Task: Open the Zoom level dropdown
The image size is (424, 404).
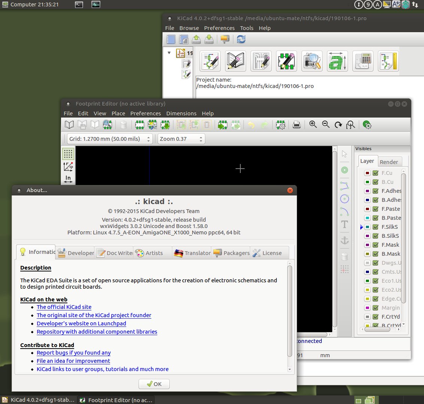Action: 181,139
